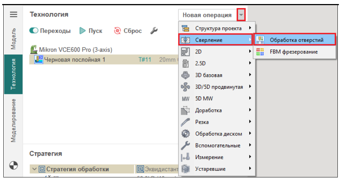Switch to the Моделирование side tab
340x180 pixels.
point(14,120)
